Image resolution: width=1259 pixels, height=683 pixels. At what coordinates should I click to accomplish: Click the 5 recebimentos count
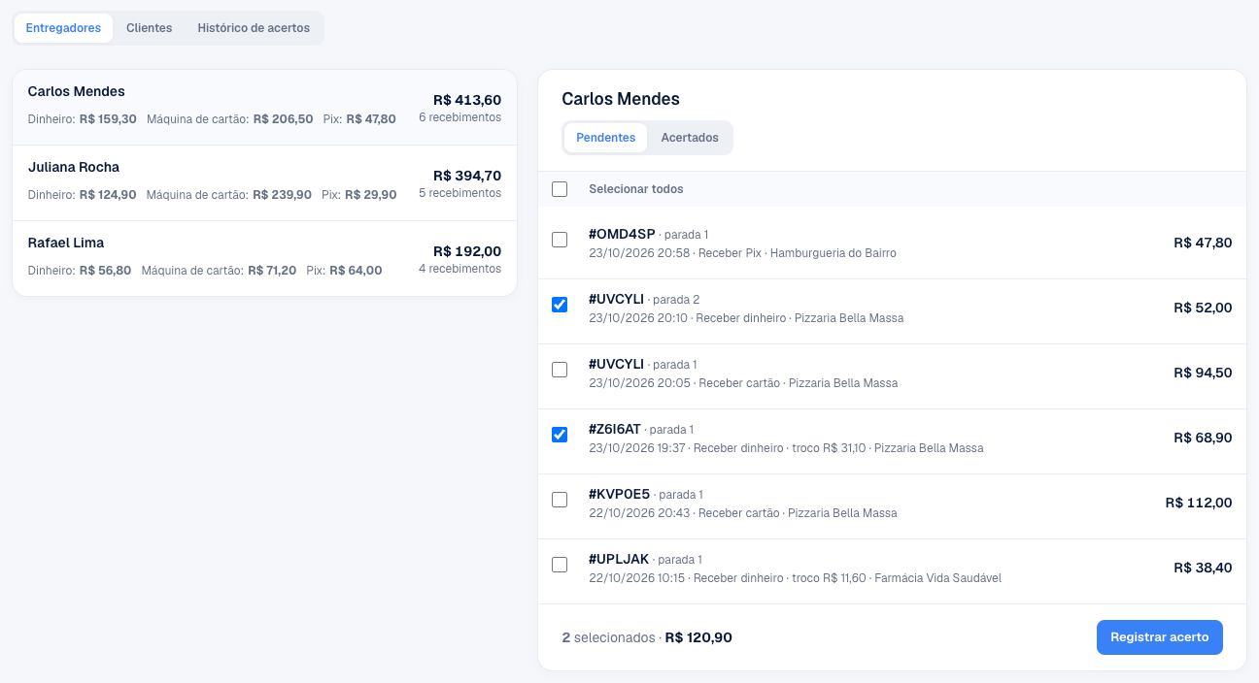click(x=460, y=193)
